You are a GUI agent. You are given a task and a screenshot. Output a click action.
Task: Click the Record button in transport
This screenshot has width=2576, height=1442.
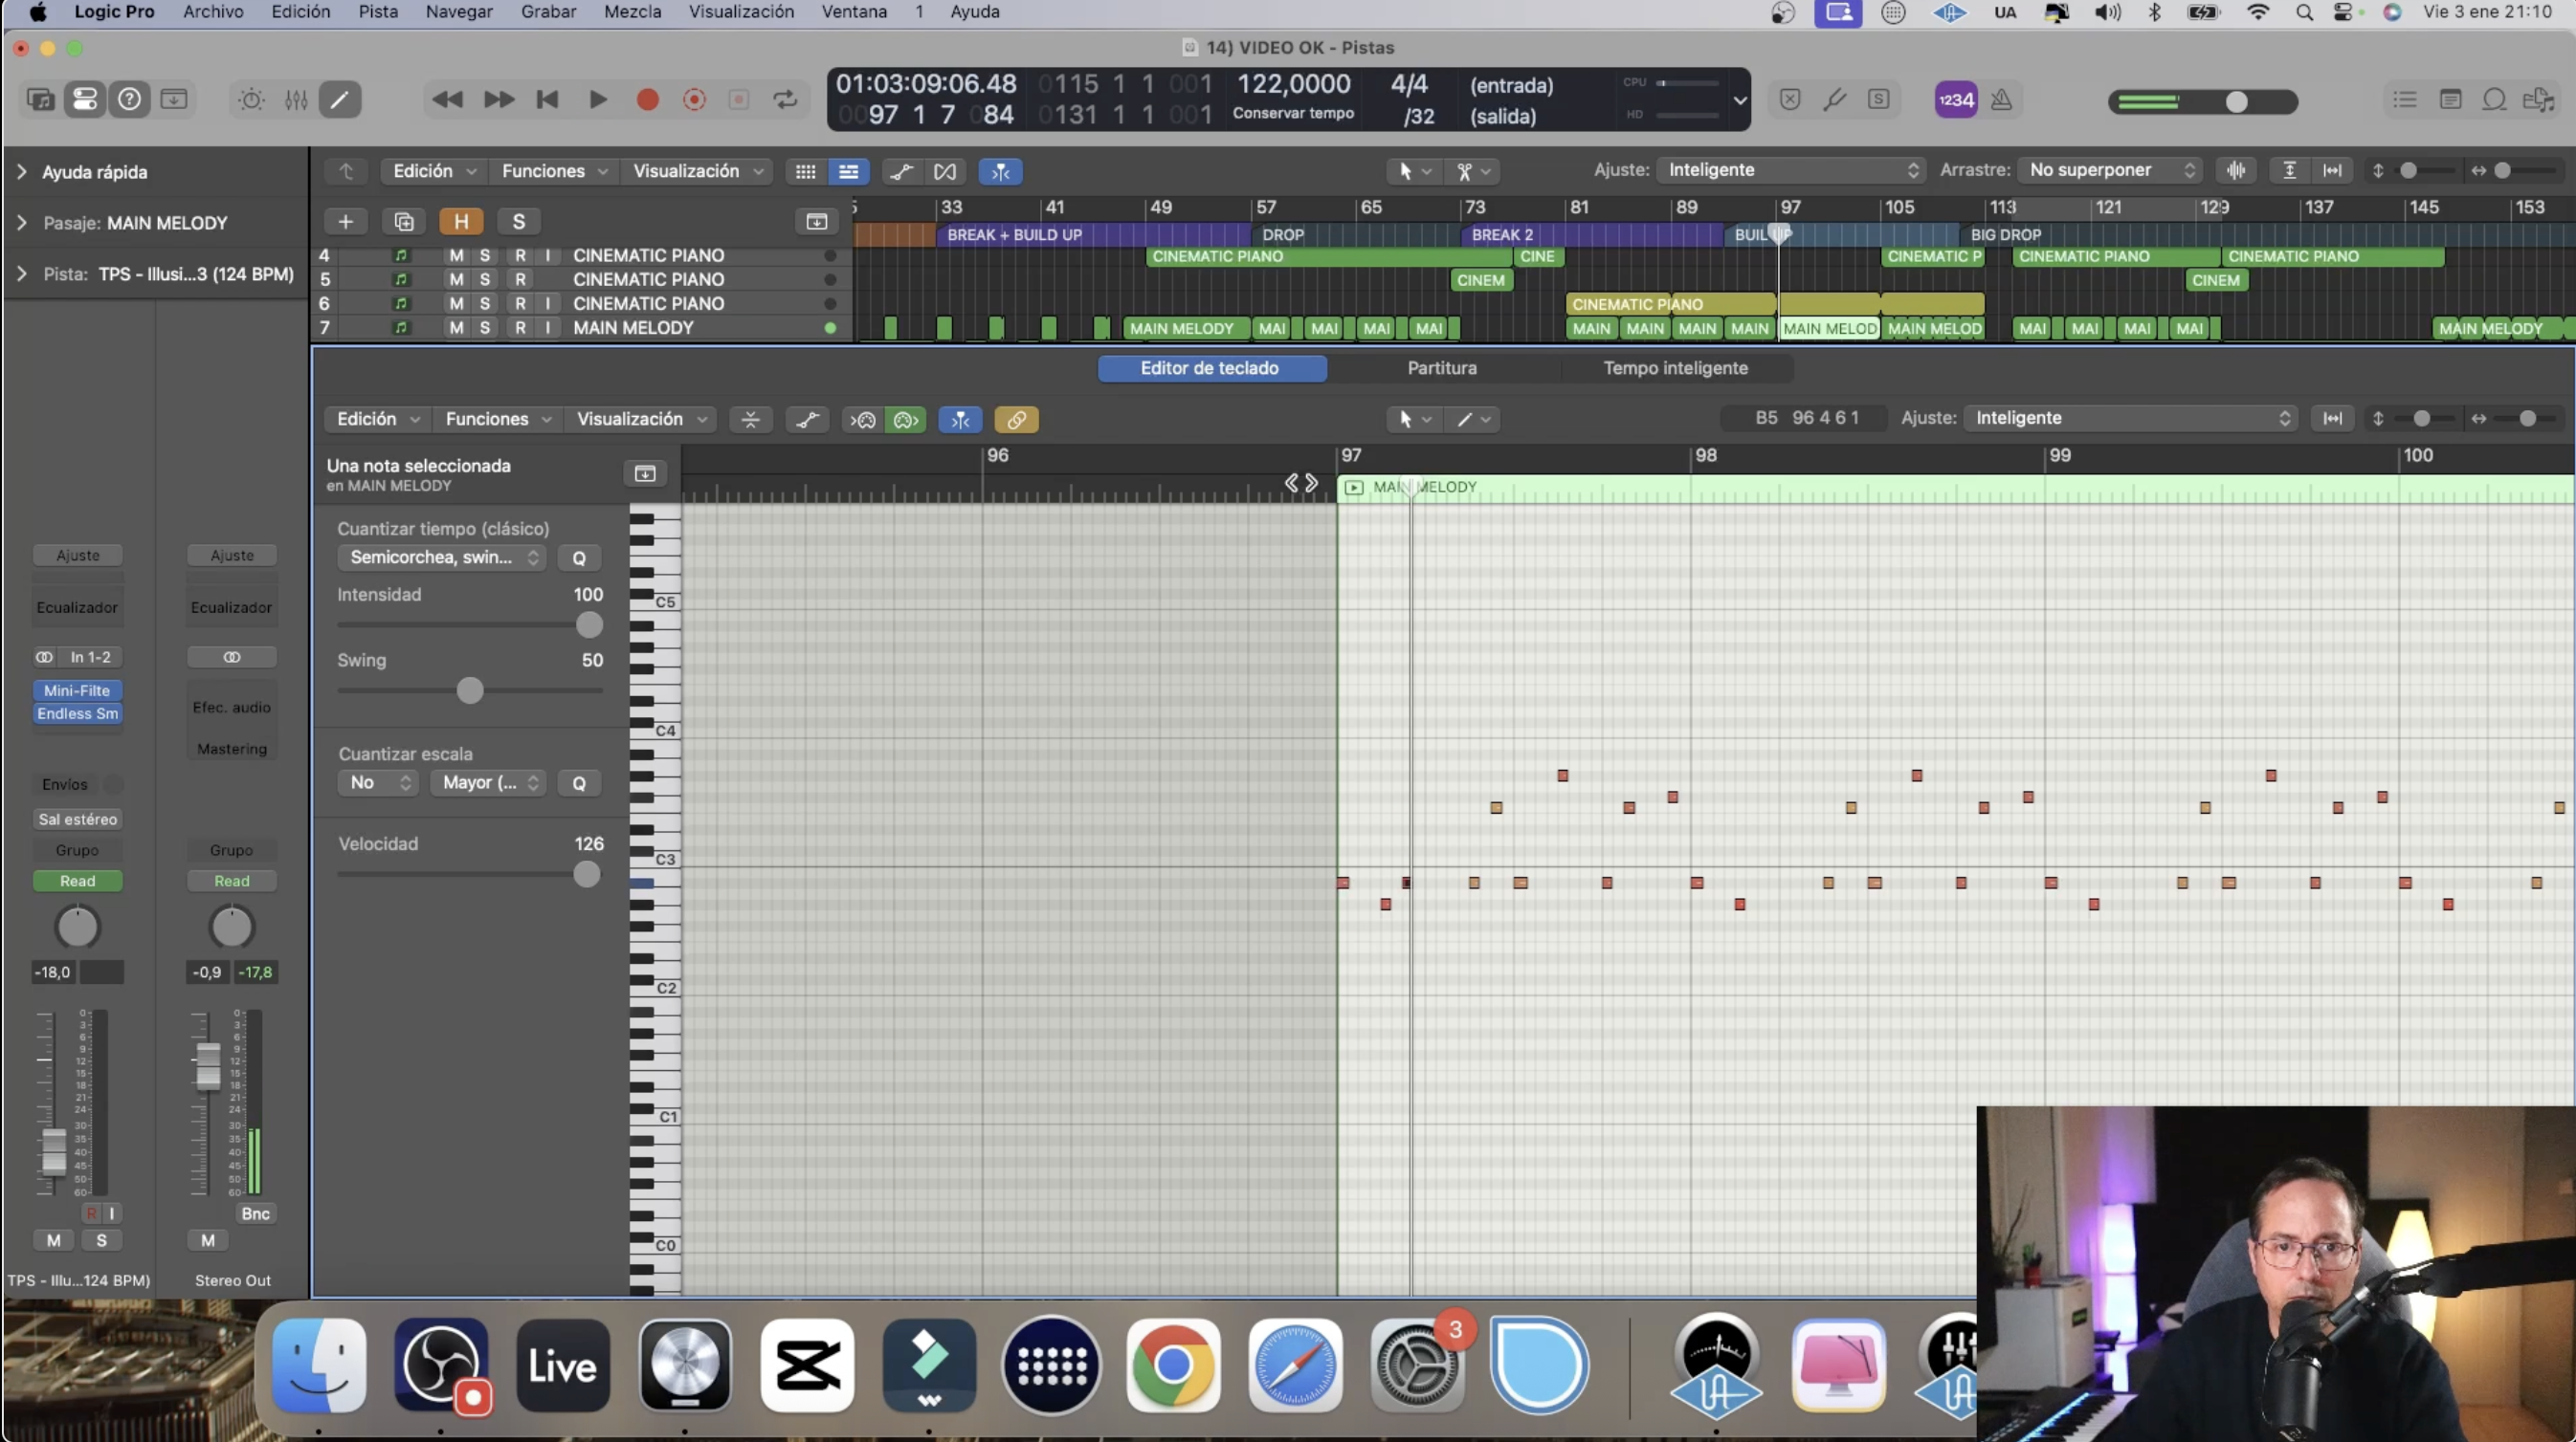(647, 98)
